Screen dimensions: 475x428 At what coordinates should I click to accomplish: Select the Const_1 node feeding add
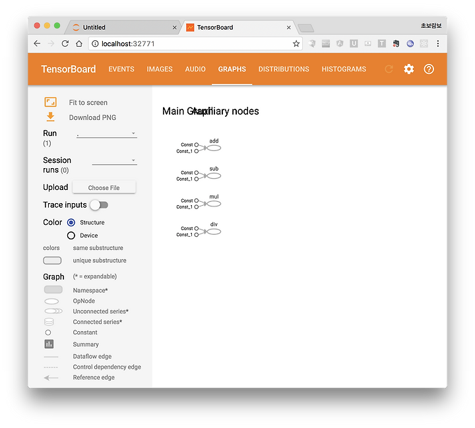click(197, 151)
